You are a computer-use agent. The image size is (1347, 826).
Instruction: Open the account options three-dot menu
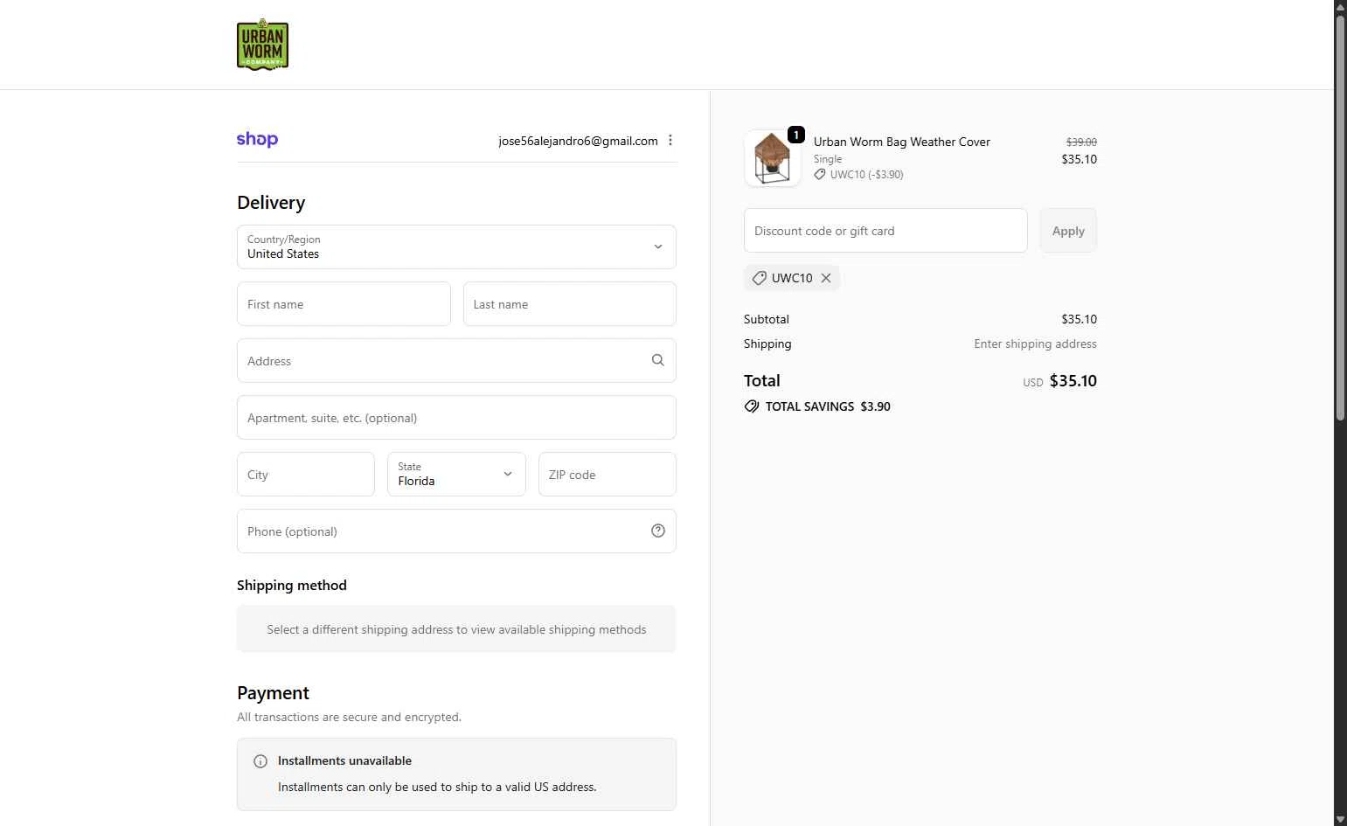pyautogui.click(x=670, y=140)
